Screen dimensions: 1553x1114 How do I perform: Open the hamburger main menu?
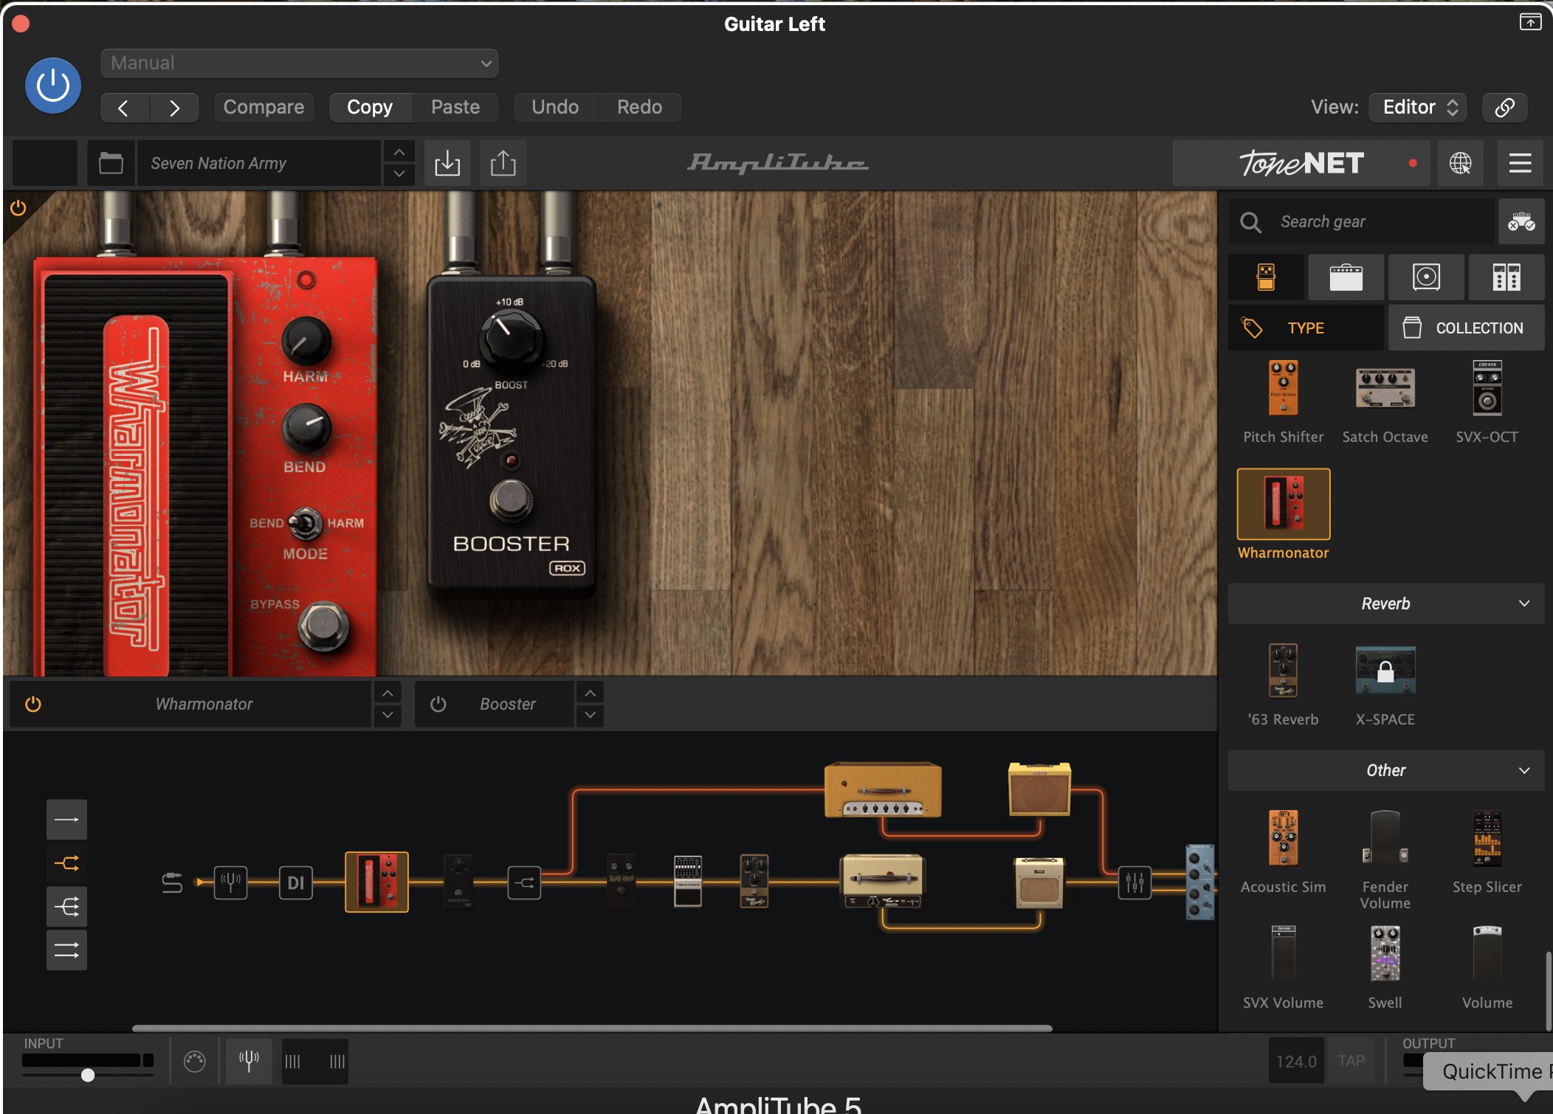[x=1521, y=163]
